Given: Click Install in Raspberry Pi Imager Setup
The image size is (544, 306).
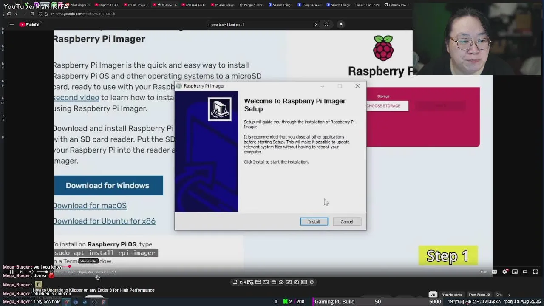Looking at the screenshot, I should pos(314,221).
